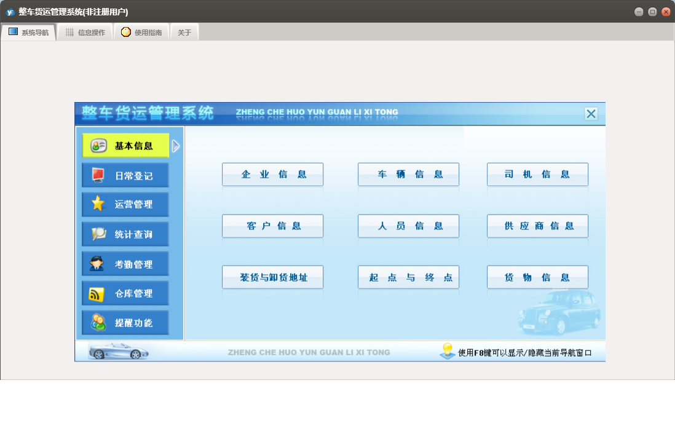Open 装货与卸货地址

272,277
